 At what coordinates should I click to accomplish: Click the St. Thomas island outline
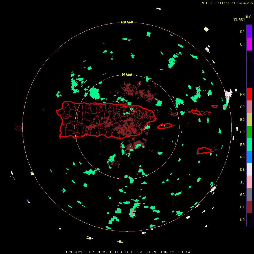click(196, 112)
